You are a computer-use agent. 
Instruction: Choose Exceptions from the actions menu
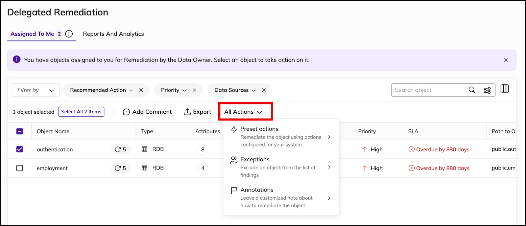(x=281, y=167)
